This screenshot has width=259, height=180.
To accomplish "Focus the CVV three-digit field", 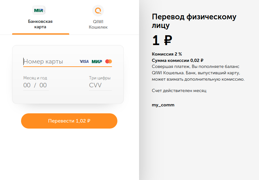I will 100,85.
